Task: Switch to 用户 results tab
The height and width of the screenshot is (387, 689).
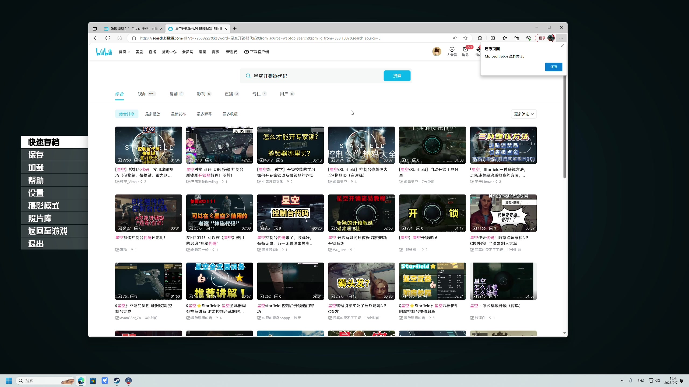Action: tap(287, 94)
